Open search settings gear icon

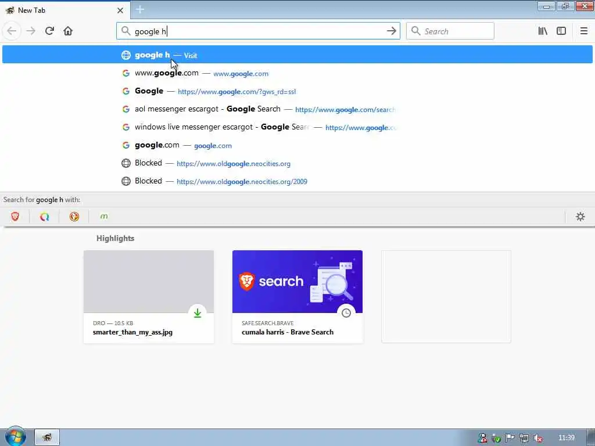click(x=580, y=217)
